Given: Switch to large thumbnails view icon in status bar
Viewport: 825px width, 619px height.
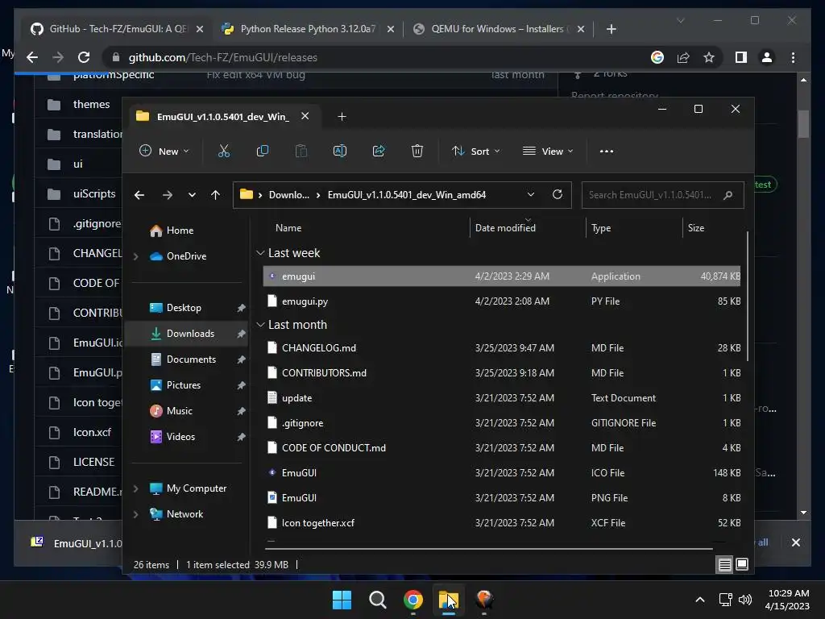Looking at the screenshot, I should [742, 565].
